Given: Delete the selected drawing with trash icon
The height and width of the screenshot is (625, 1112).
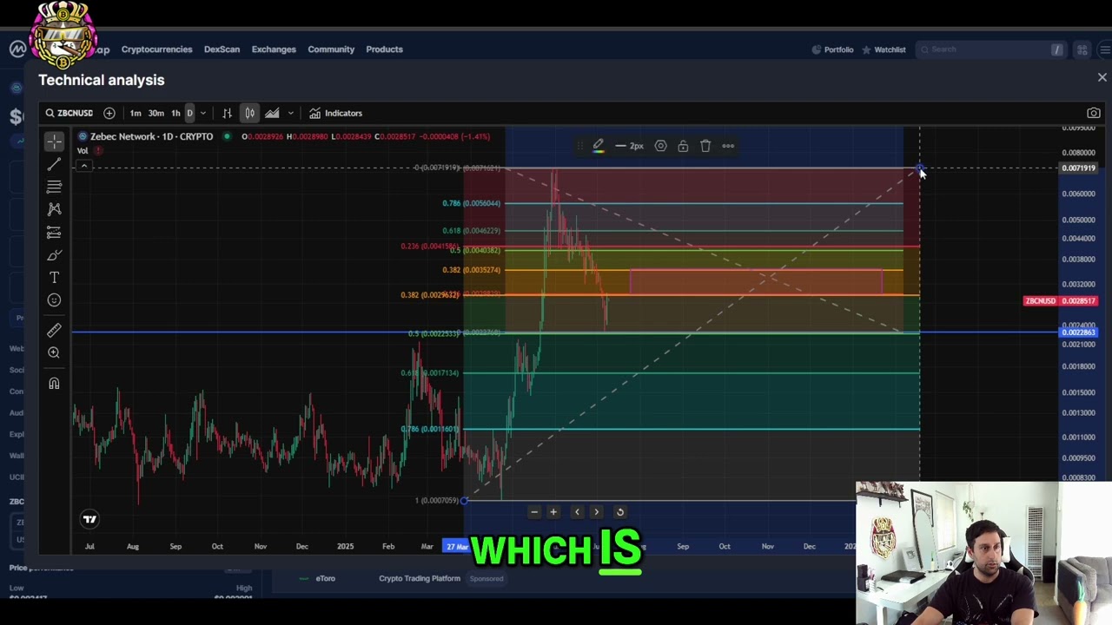Looking at the screenshot, I should [705, 146].
